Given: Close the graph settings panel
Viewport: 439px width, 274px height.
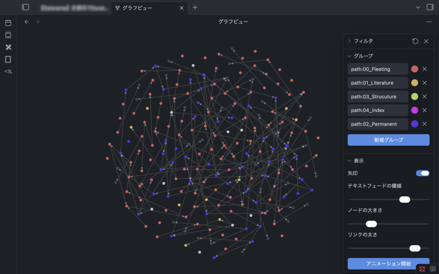Looking at the screenshot, I should 426,41.
